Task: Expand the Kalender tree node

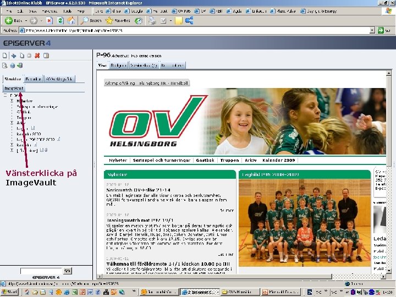Action: tap(12, 145)
